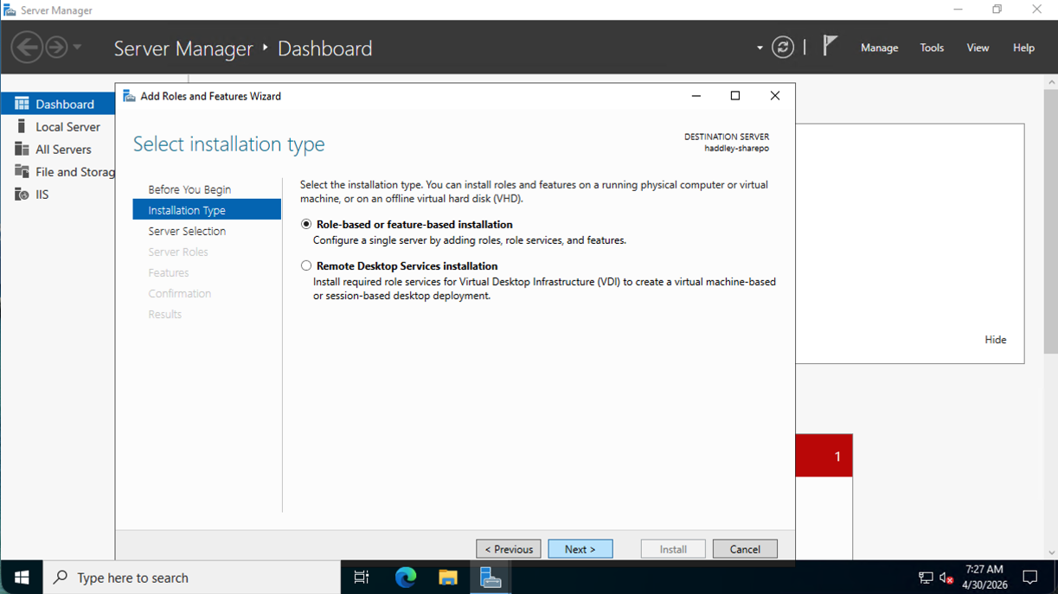Click the IIS icon in sidebar
Viewport: 1058px width, 594px height.
pyautogui.click(x=22, y=194)
